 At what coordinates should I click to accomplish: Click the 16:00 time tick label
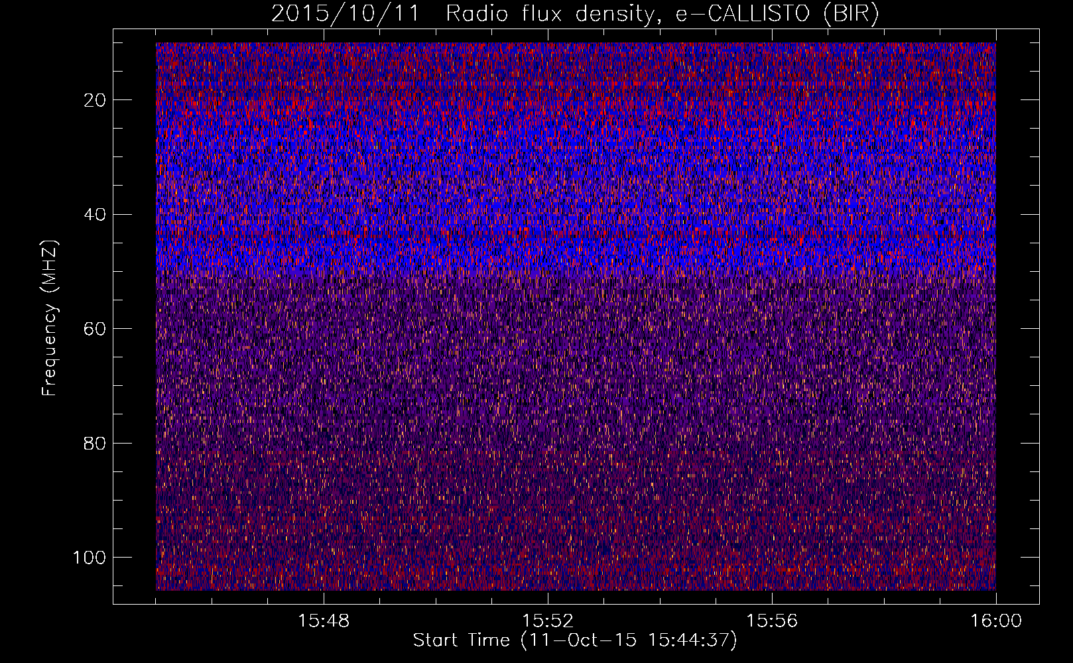point(996,621)
